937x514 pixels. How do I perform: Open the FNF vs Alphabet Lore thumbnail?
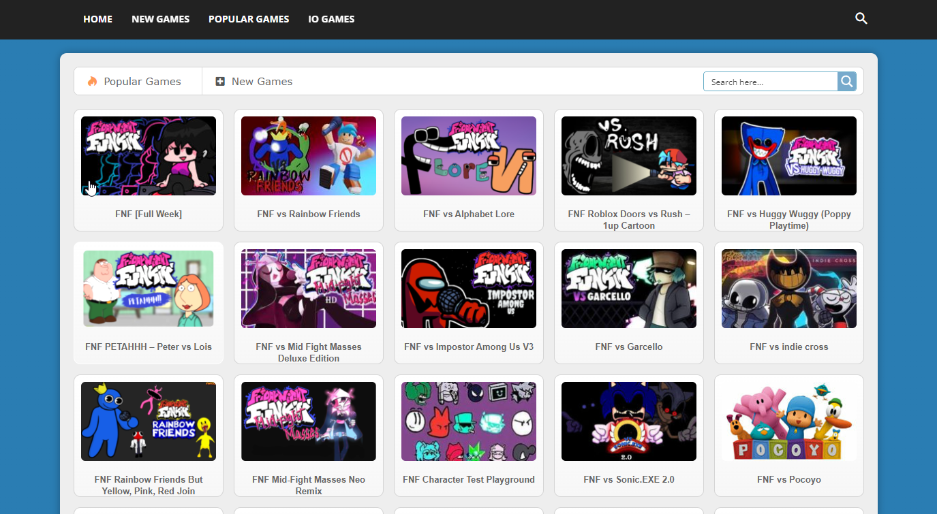tap(469, 156)
